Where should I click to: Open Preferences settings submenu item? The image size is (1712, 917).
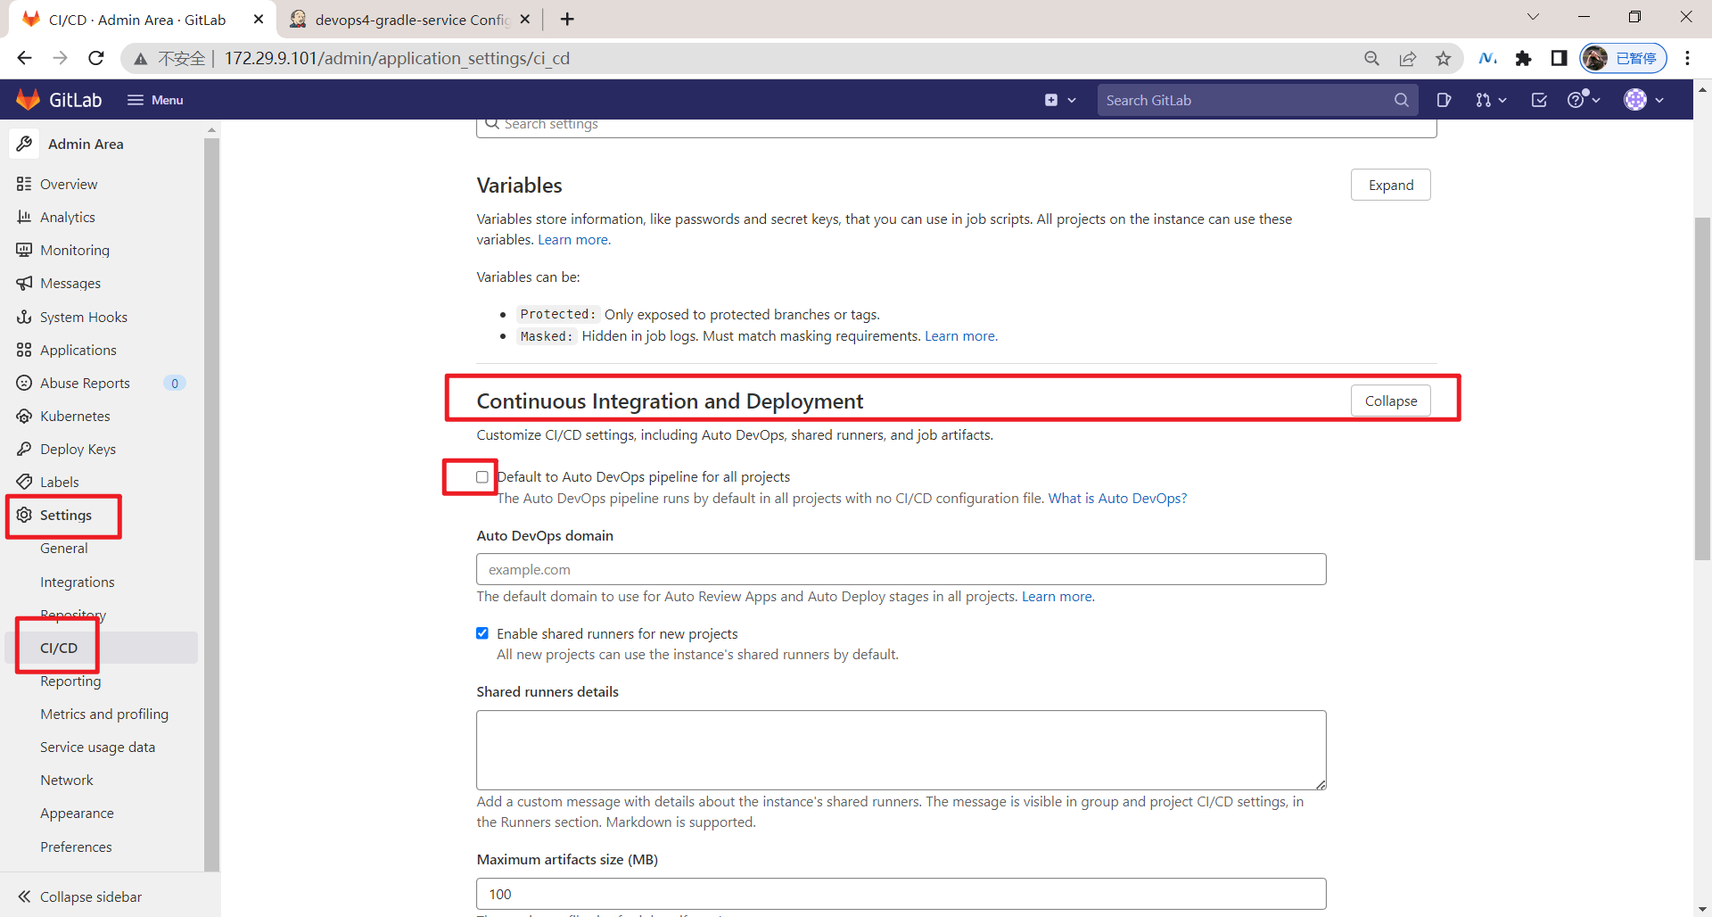click(76, 847)
